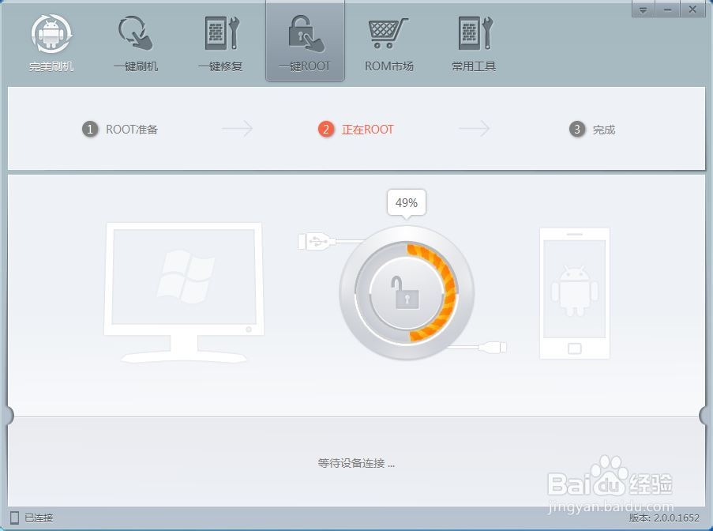713x531 pixels.
Task: Open the 一键刷机 flashing tool
Action: click(x=136, y=36)
